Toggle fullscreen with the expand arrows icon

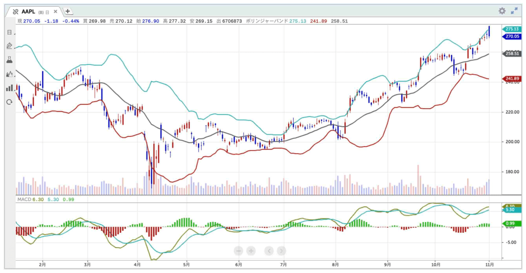(x=514, y=11)
